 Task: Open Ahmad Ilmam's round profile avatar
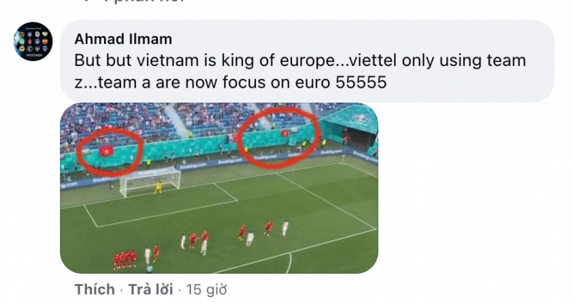(33, 41)
